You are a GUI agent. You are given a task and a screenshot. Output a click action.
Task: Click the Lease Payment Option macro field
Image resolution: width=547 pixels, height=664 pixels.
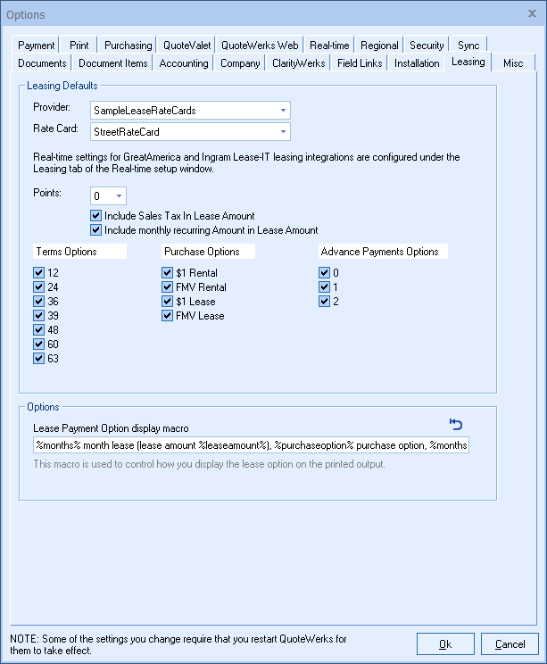coord(250,445)
